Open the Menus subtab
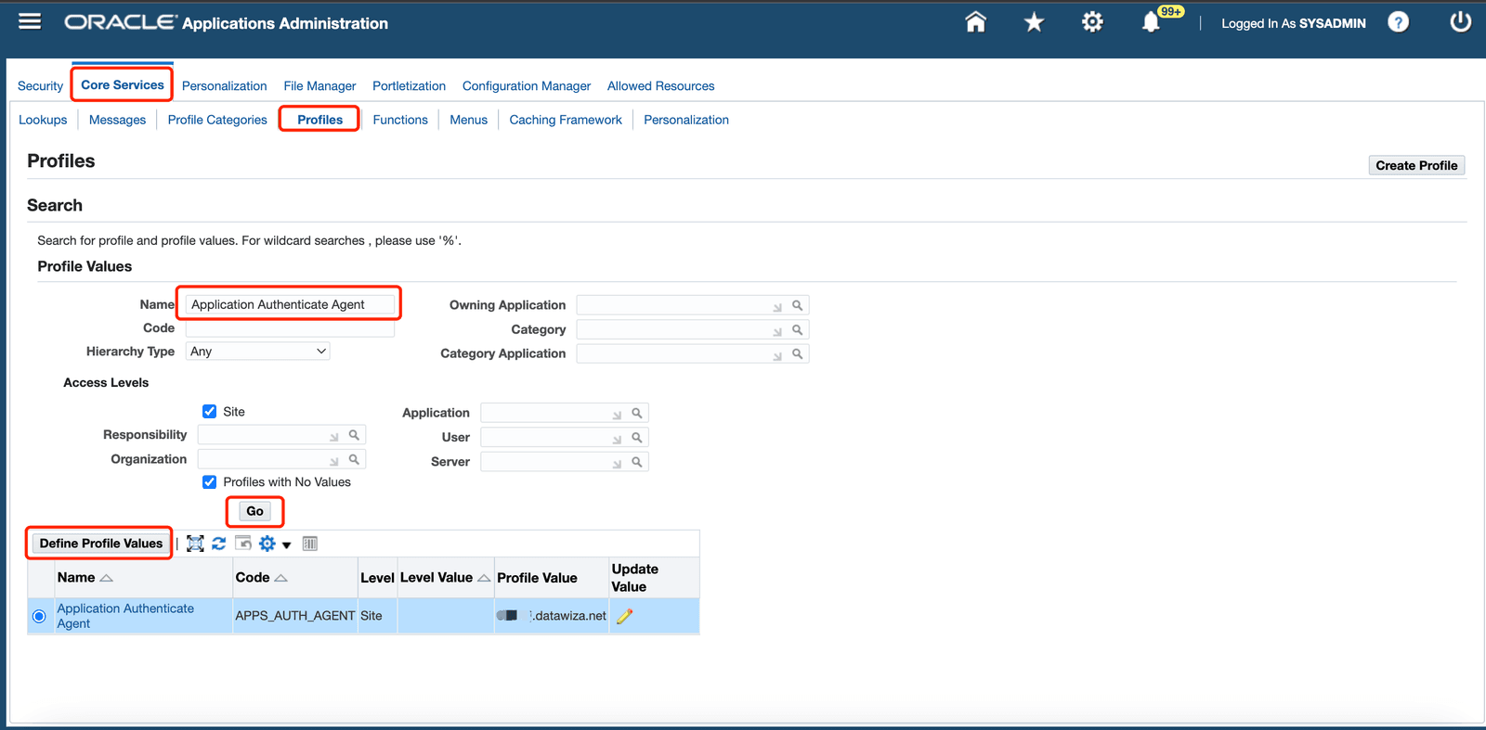This screenshot has height=730, width=1486. coord(468,120)
